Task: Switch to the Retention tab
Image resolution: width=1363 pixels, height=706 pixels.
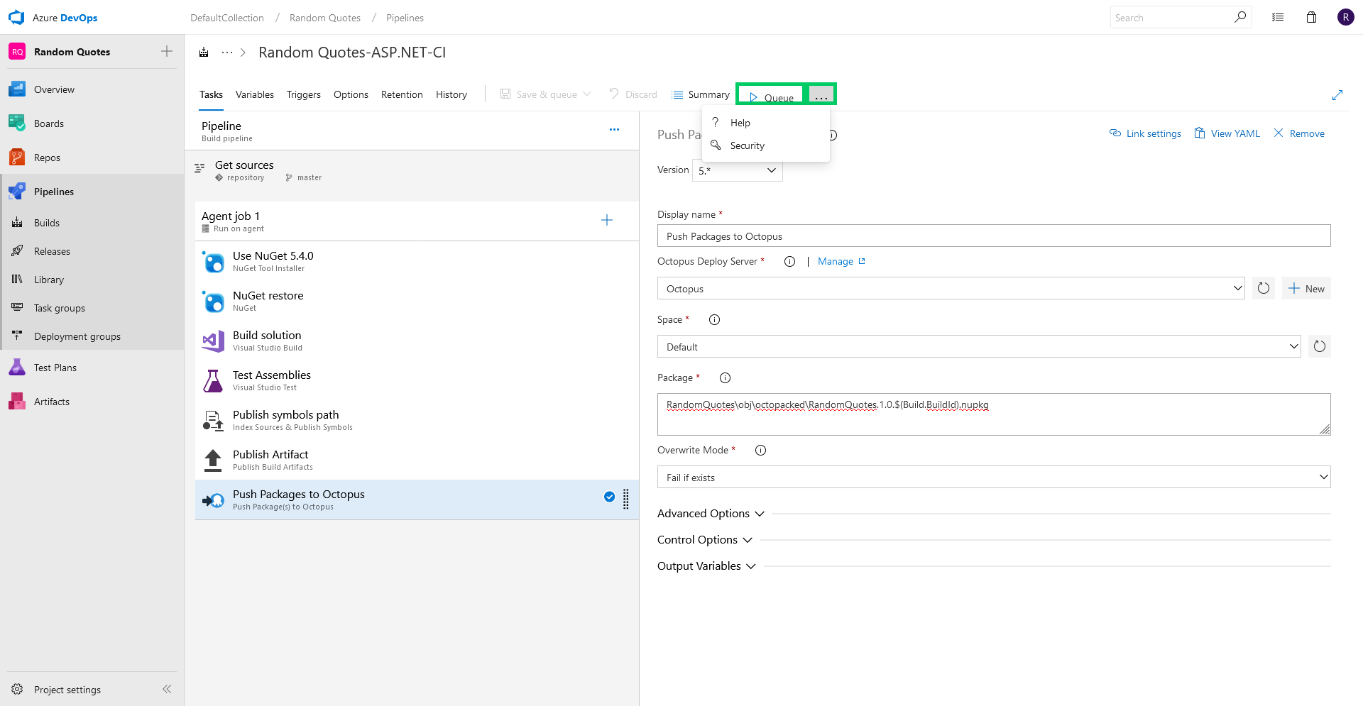Action: point(402,94)
